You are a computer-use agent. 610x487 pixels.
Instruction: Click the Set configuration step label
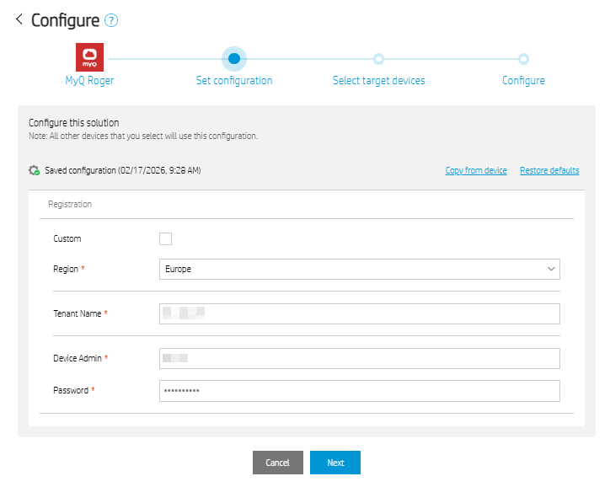[x=234, y=81]
